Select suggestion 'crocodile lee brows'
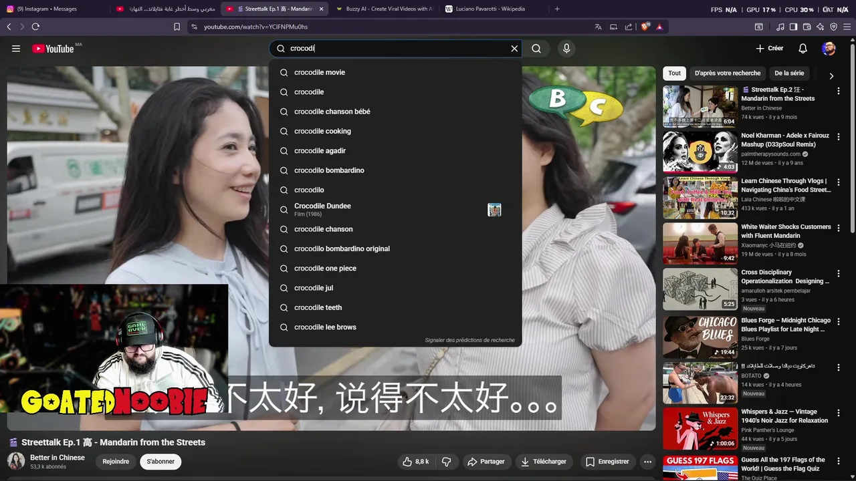The height and width of the screenshot is (481, 856). [395, 327]
